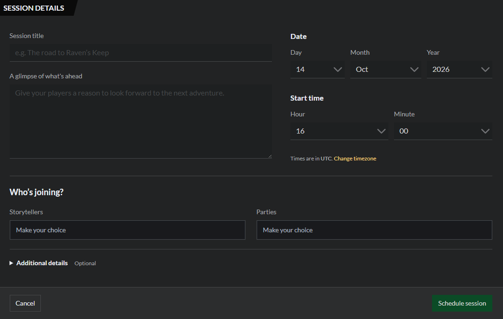
Task: Click the Session title input field
Action: tap(141, 52)
